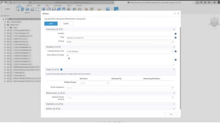Image resolution: width=220 pixels, height=124 pixels.
Task: Click the Close button at dialog bottom
Action: click(171, 114)
